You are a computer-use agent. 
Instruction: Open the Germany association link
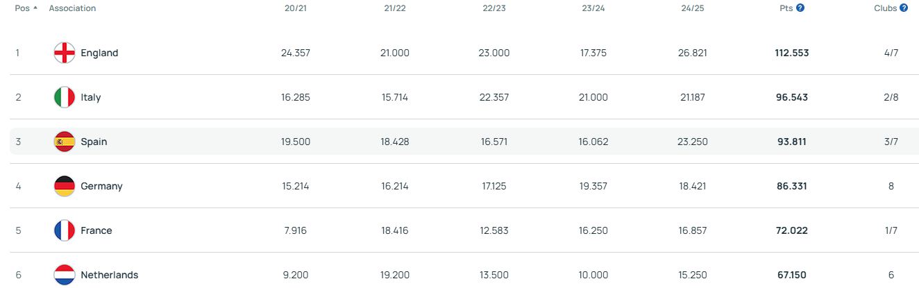click(101, 186)
